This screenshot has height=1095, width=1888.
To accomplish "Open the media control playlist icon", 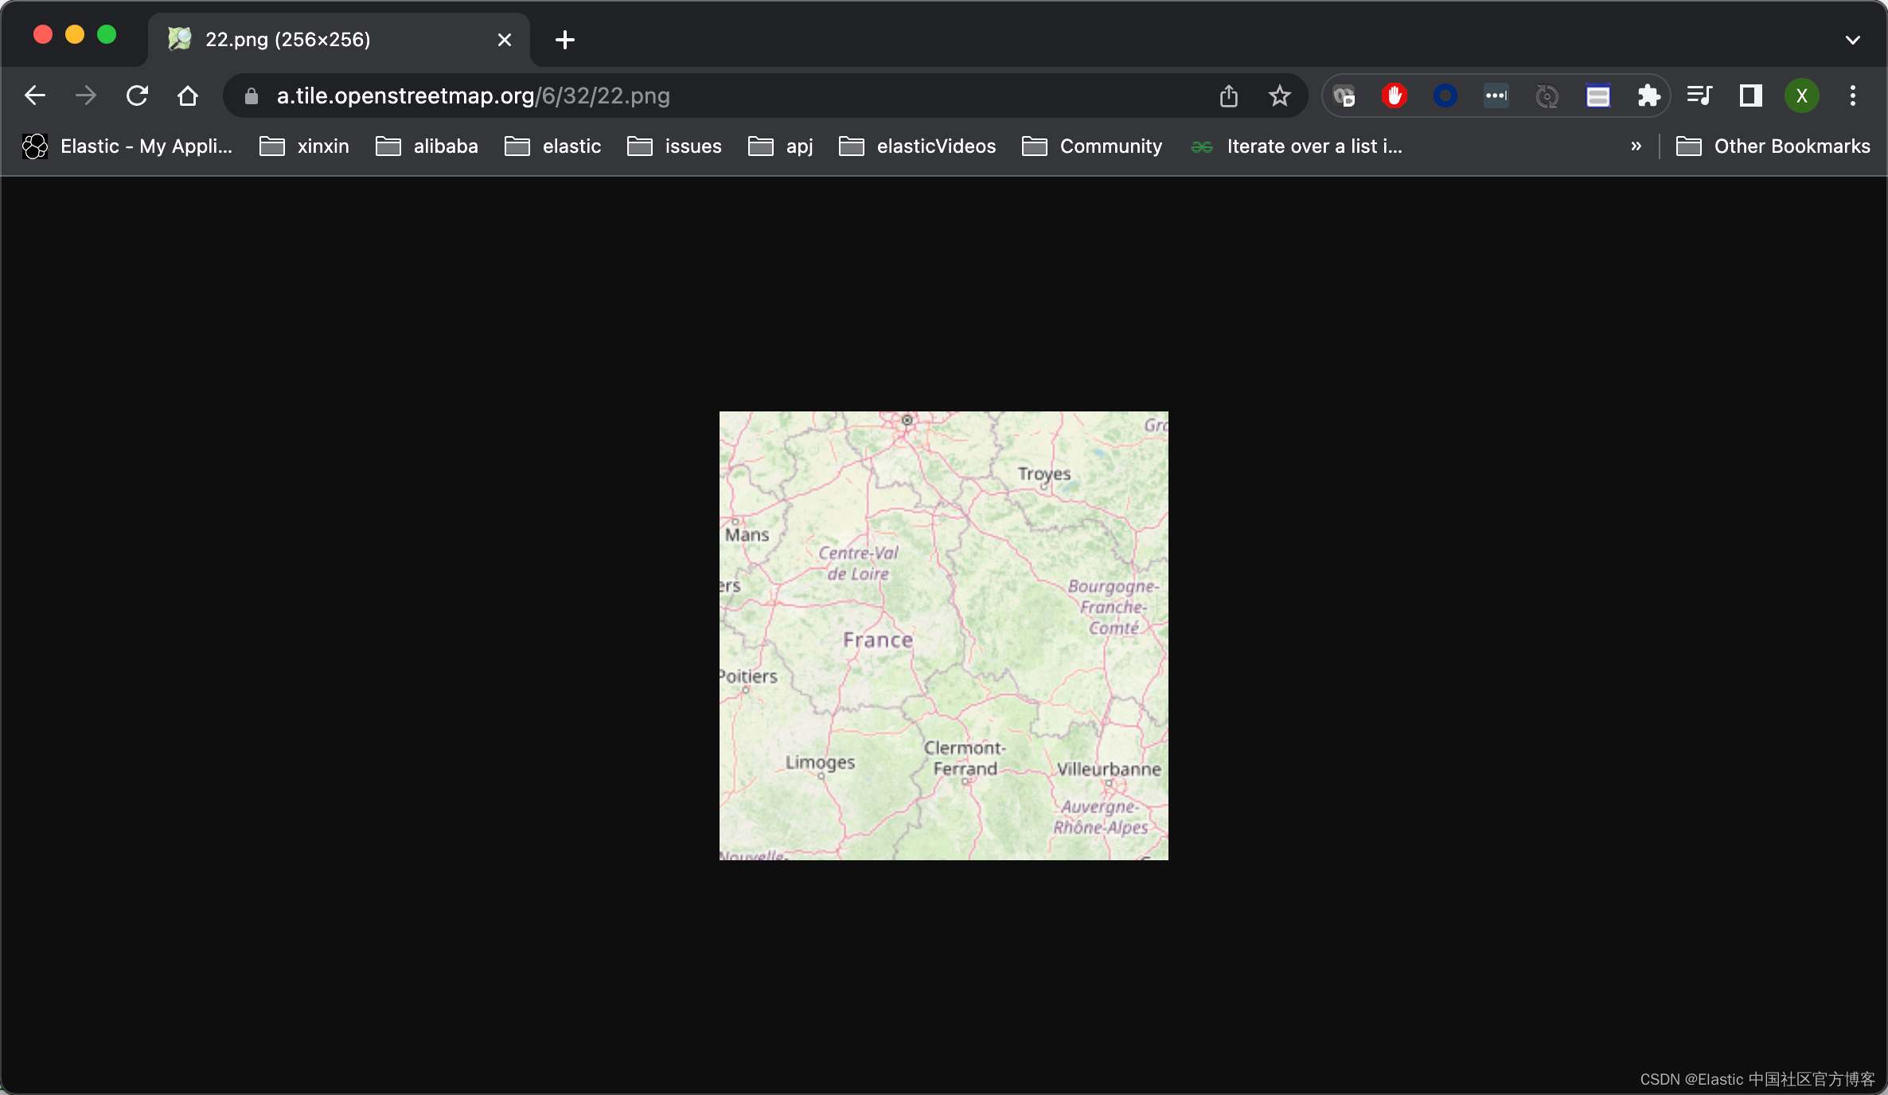I will point(1699,96).
